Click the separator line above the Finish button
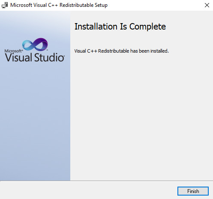 (106, 181)
